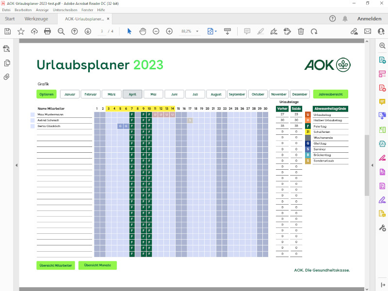Expand the left navigation pane arrow
388x291 pixels.
pos(16,165)
